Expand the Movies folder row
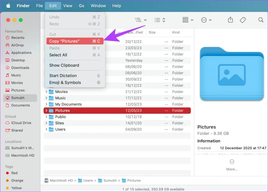The width and height of the screenshot is (268, 192). coord(46,92)
